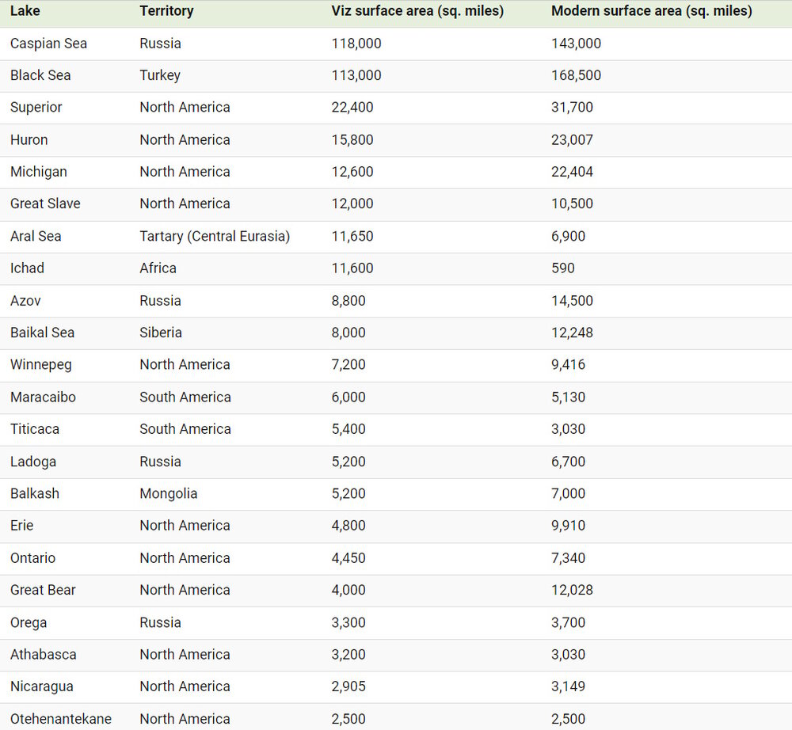
Task: Click the Lake column header
Action: coord(25,11)
